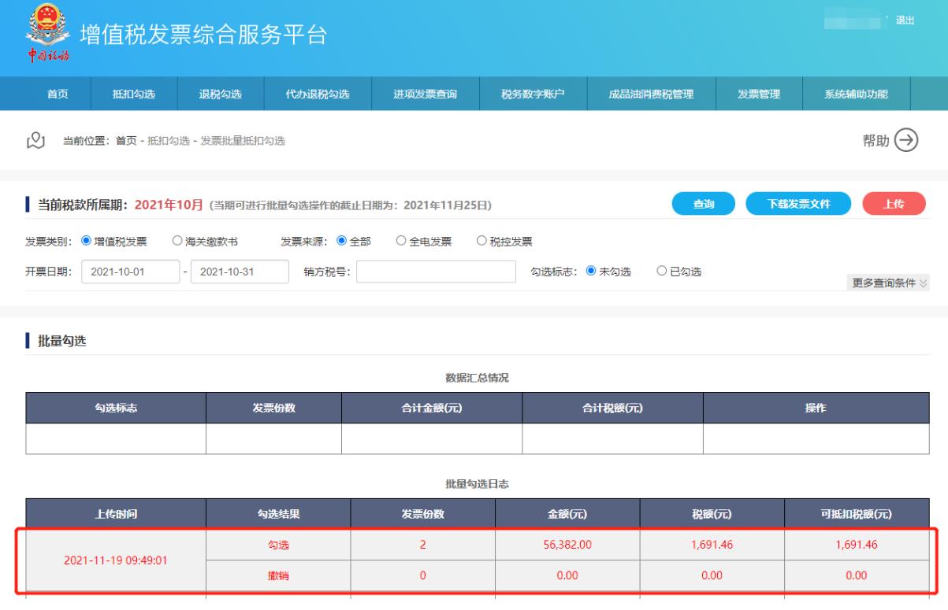Open the 退税勾选 menu
Image resolution: width=948 pixels, height=610 pixels.
[220, 94]
